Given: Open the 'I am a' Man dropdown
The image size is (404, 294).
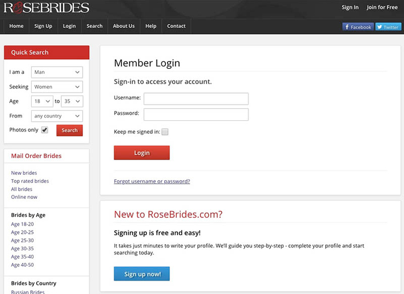Looking at the screenshot, I should coord(57,72).
